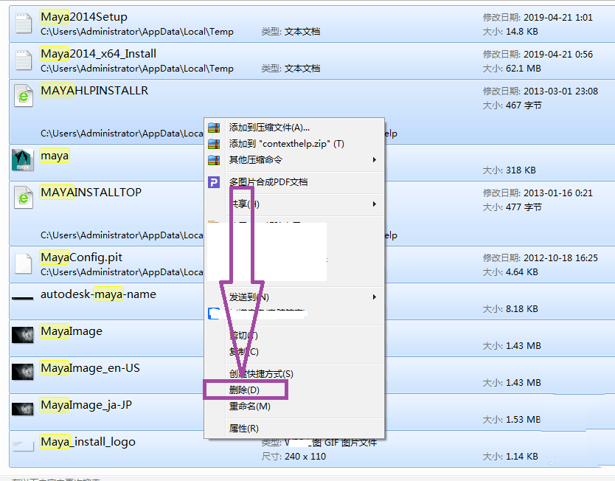Click the MayaConfig.pit blank file icon
The height and width of the screenshot is (481, 615).
(x=24, y=263)
